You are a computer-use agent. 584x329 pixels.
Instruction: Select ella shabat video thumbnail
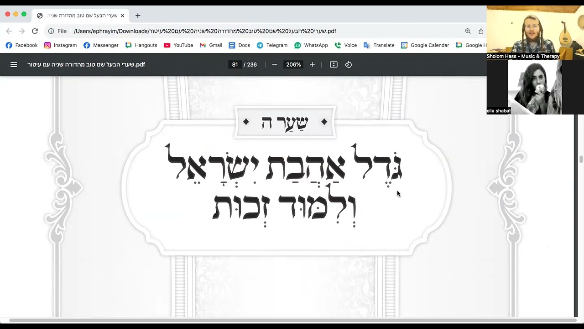(535, 87)
